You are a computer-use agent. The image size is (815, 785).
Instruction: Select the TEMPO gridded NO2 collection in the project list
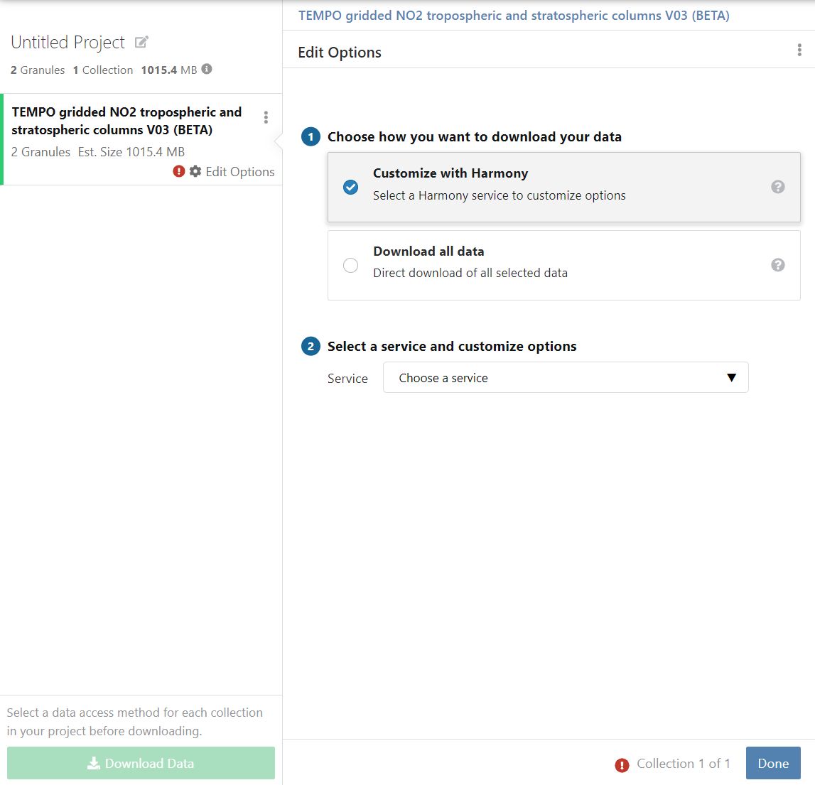point(126,121)
